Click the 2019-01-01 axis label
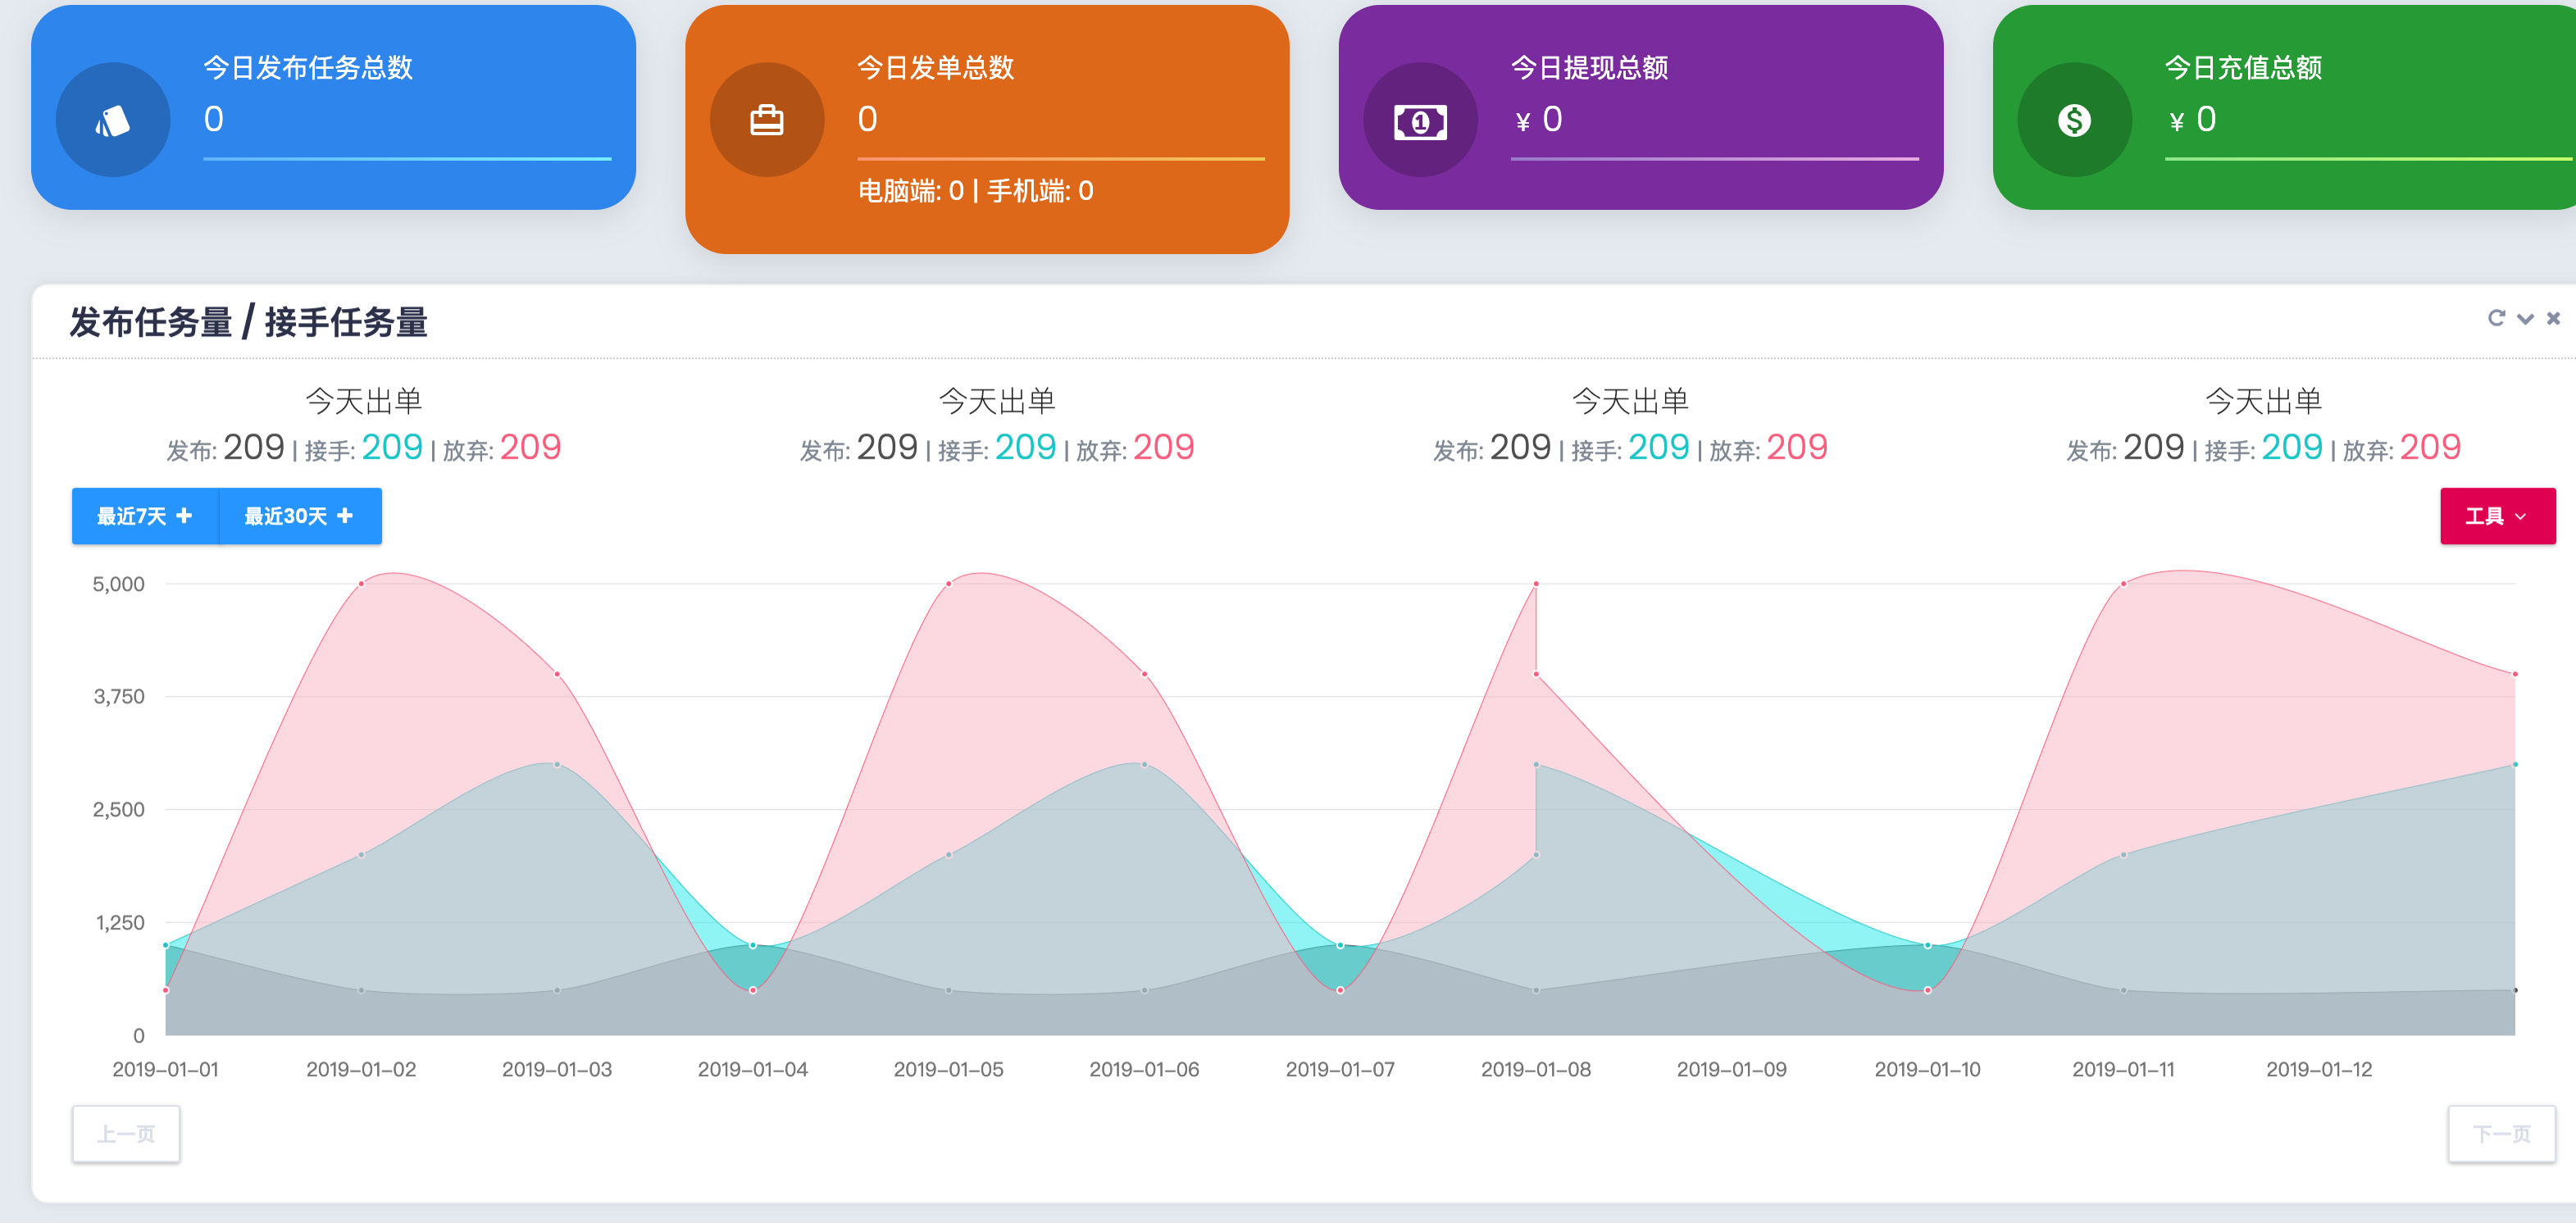Viewport: 2576px width, 1223px height. (x=165, y=1069)
